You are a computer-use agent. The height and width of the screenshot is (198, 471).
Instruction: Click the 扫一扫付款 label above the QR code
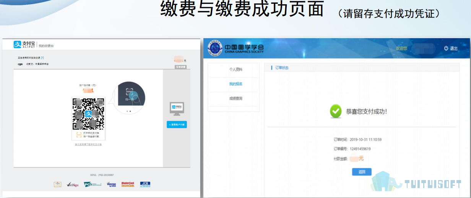pos(88,85)
